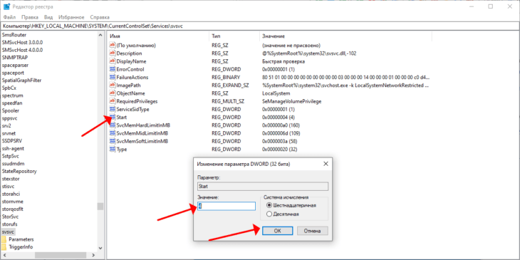Click the ImagePath value icon
Screen dimensions: 520x260
click(x=112, y=85)
